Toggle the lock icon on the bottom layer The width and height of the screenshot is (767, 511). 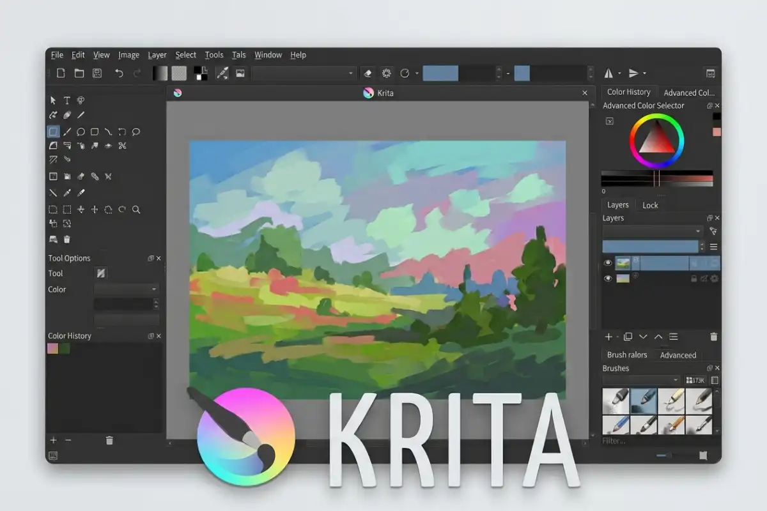tap(694, 278)
